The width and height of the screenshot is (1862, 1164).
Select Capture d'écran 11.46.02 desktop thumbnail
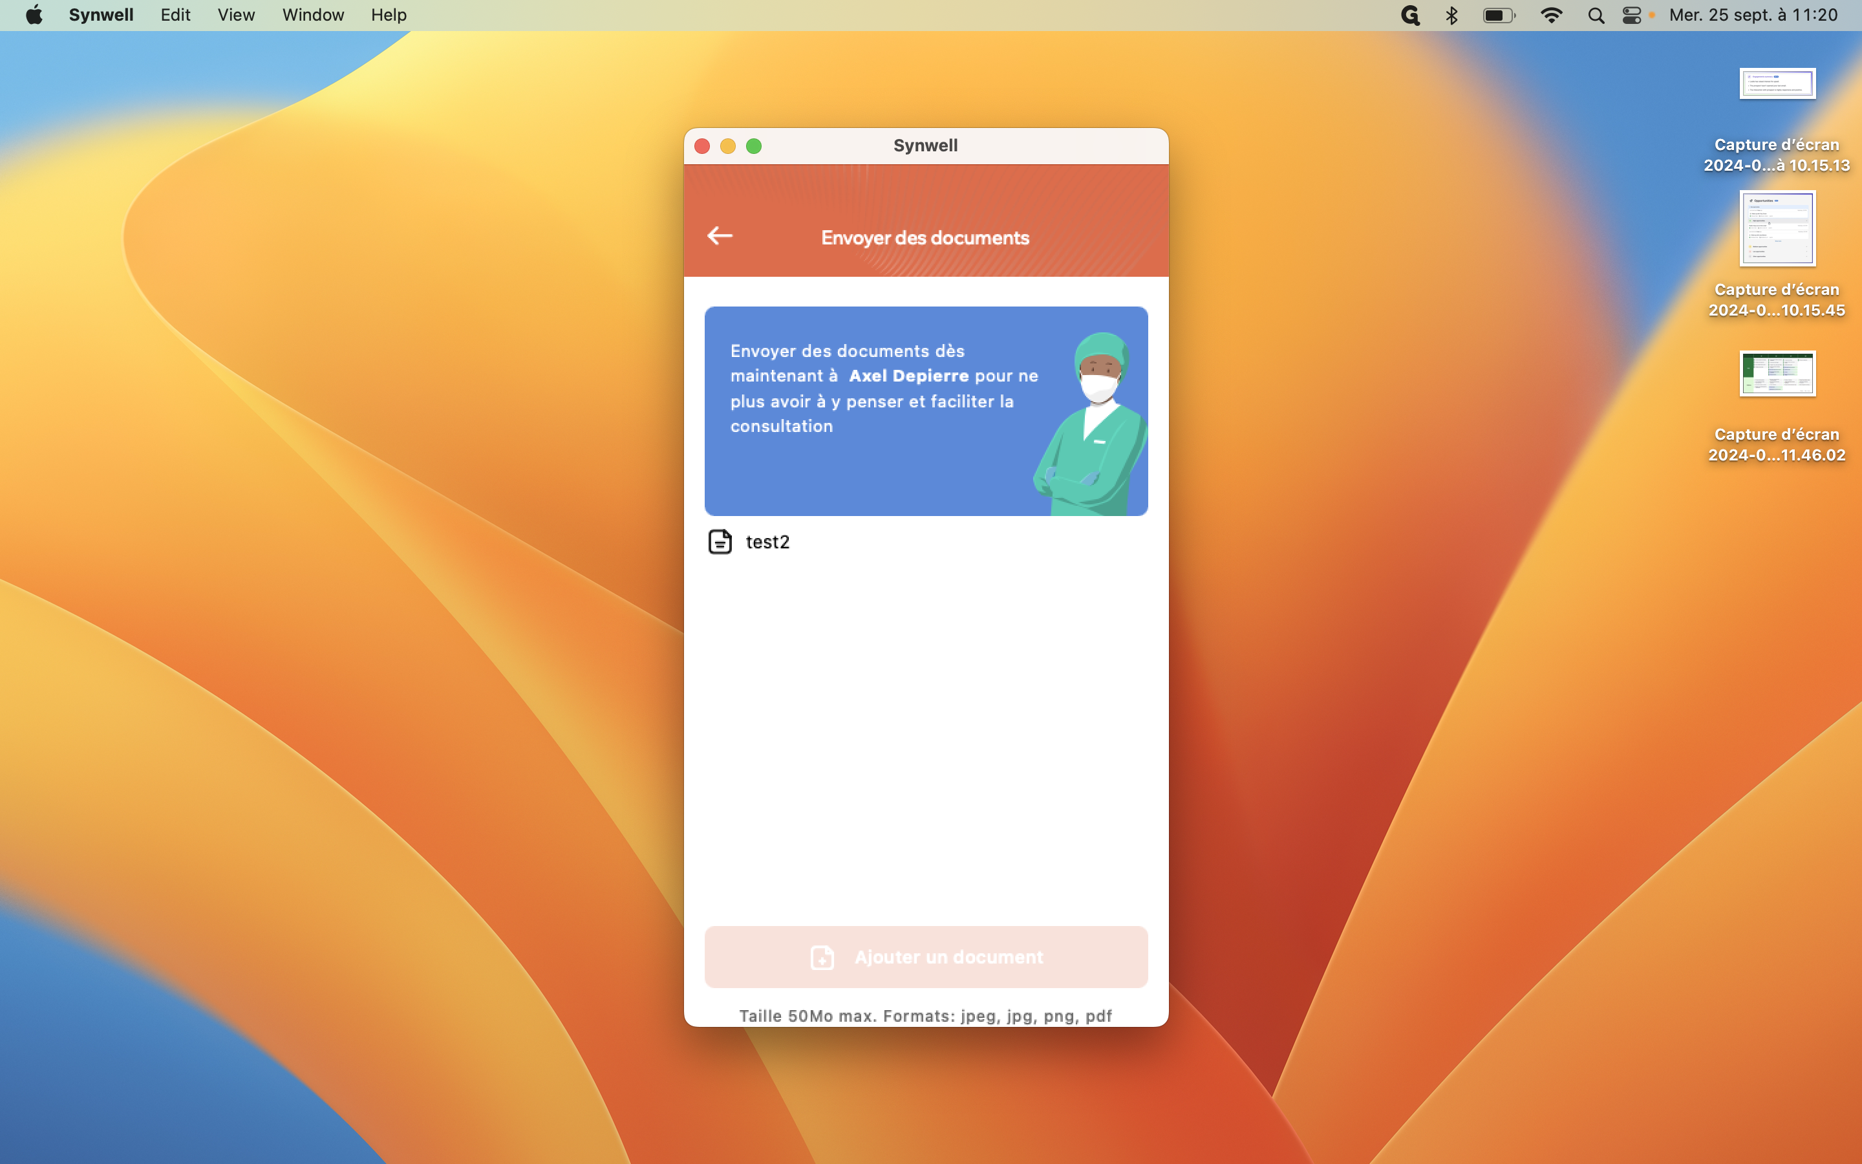(1777, 374)
